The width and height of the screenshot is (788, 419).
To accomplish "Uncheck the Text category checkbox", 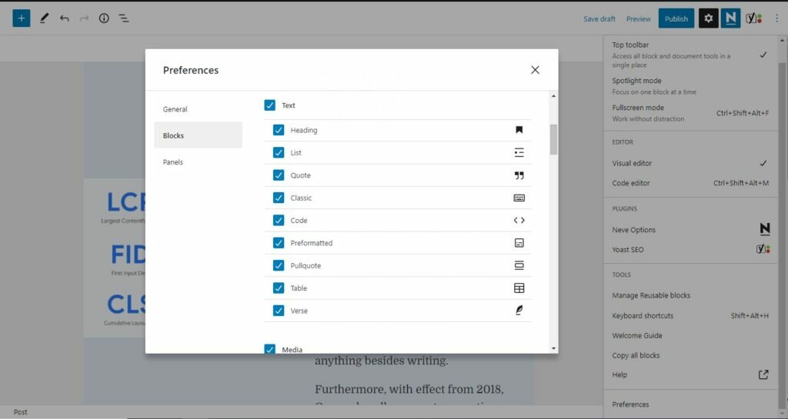I will click(270, 105).
